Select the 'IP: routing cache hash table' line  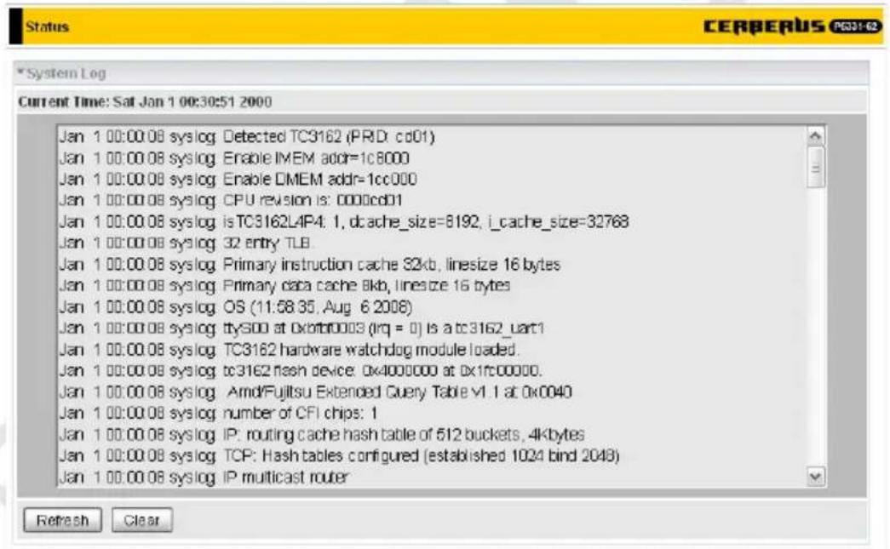322,434
